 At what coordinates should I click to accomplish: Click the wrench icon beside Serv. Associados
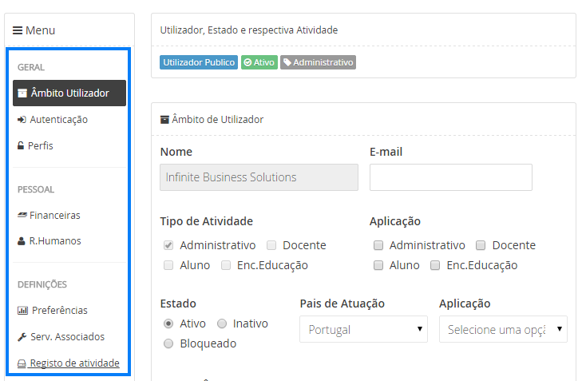tap(22, 337)
